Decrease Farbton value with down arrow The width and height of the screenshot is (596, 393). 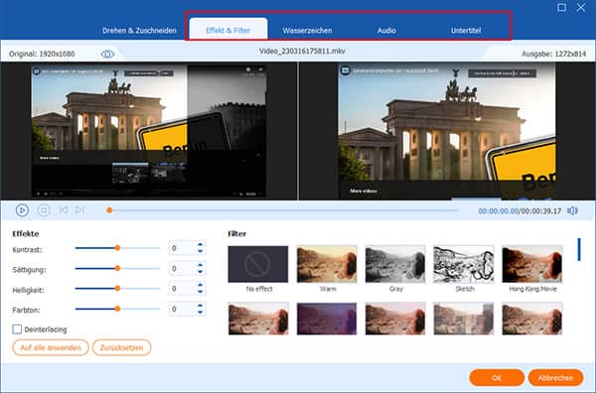[x=201, y=313]
